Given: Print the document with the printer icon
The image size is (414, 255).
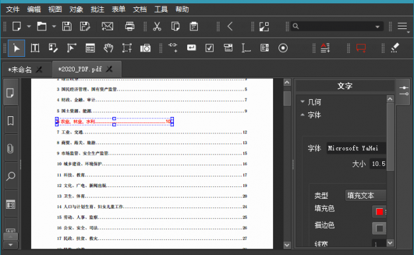Looking at the screenshot, I should tap(130, 26).
